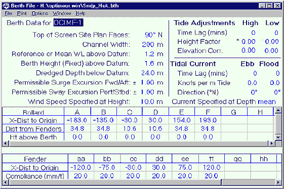
Task: Click Tidal Current Time Lag Flood value
Action: point(277,73)
